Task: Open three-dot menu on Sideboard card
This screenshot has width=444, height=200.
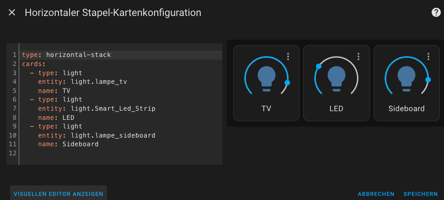Action: point(428,56)
